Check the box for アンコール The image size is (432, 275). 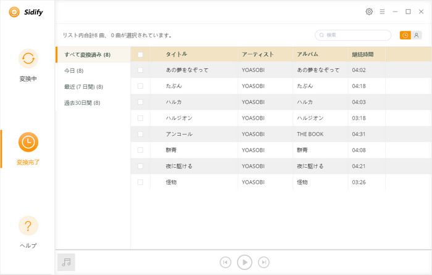(140, 134)
